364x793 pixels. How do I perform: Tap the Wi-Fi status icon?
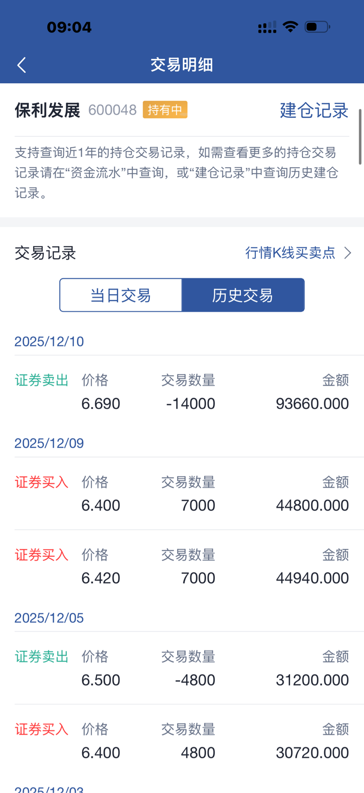coord(290,27)
